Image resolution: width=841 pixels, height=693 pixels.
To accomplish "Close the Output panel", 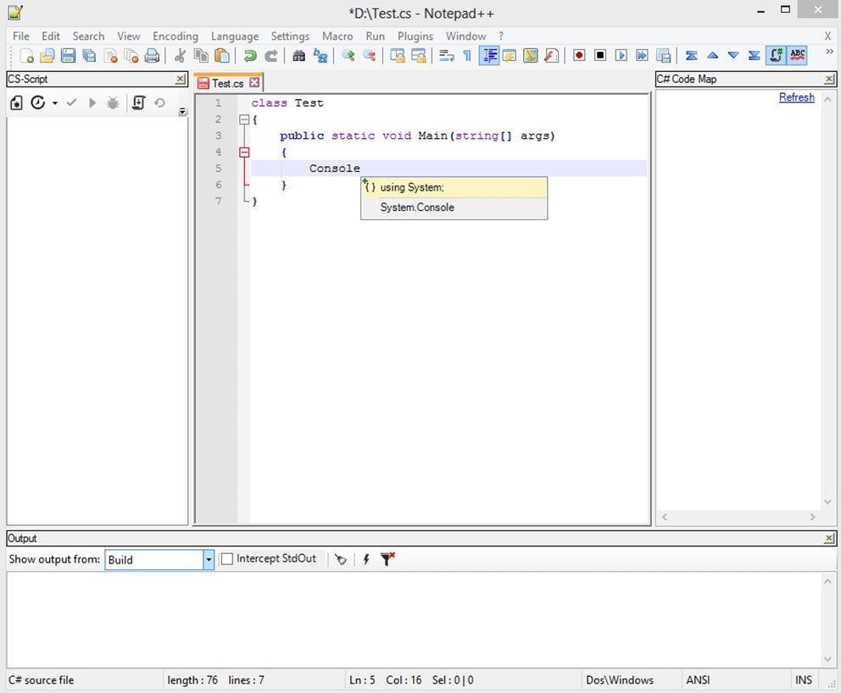I will [829, 538].
